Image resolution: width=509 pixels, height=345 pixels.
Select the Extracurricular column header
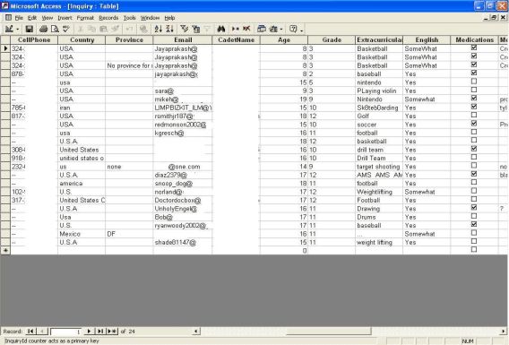coord(379,40)
